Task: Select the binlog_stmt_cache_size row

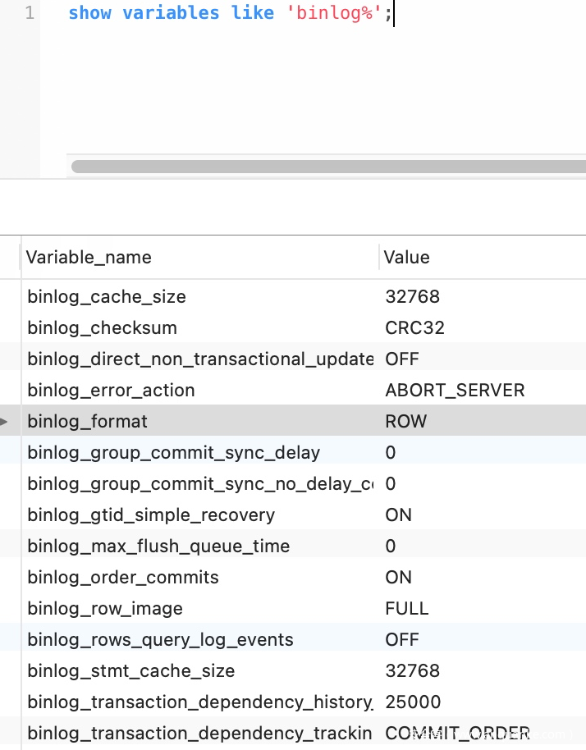Action: 131,670
